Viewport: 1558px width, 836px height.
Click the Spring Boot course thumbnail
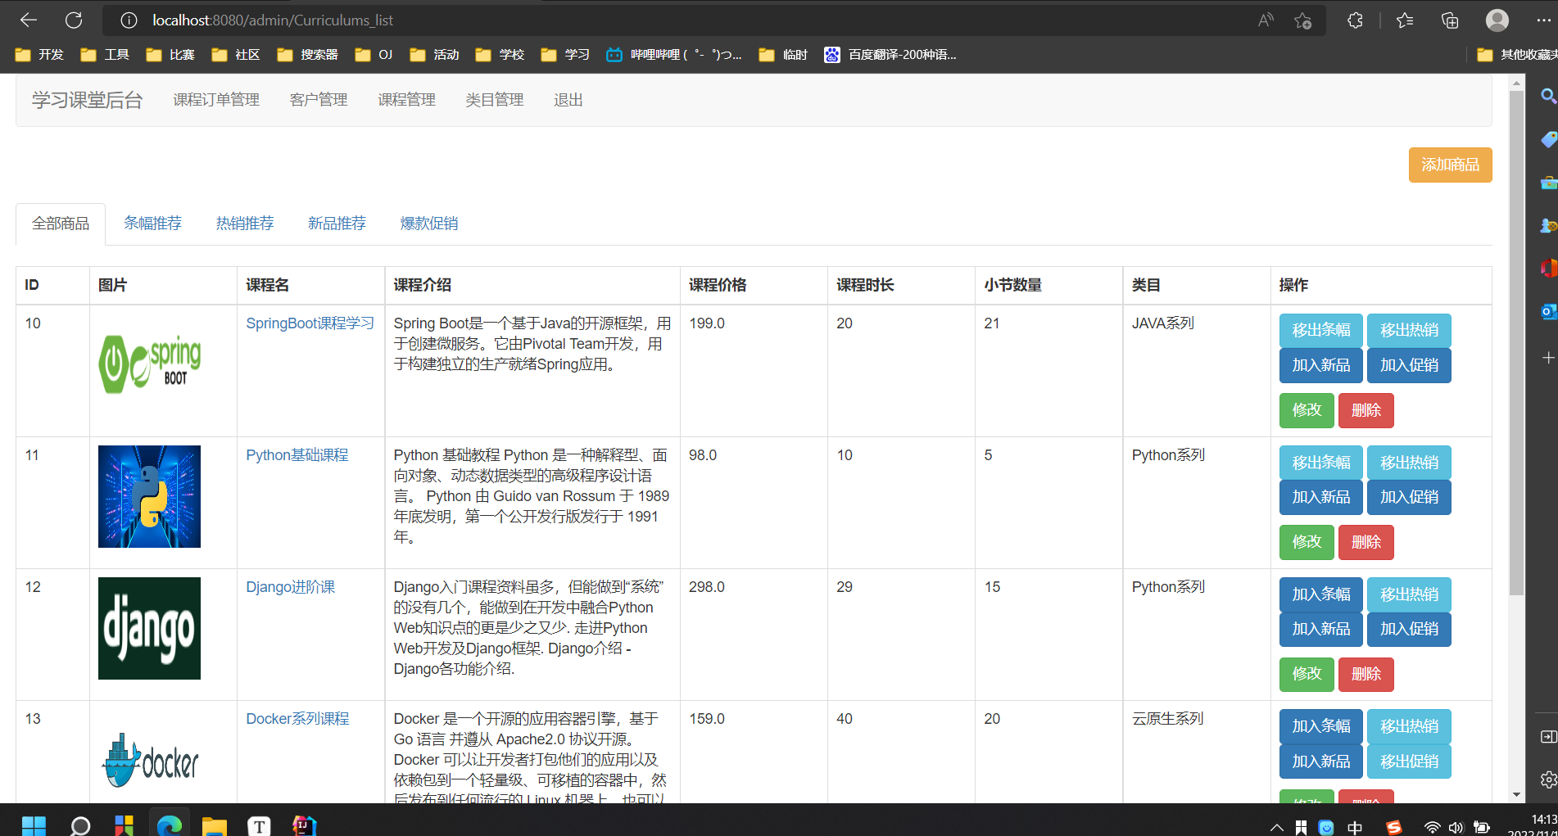[x=149, y=364]
